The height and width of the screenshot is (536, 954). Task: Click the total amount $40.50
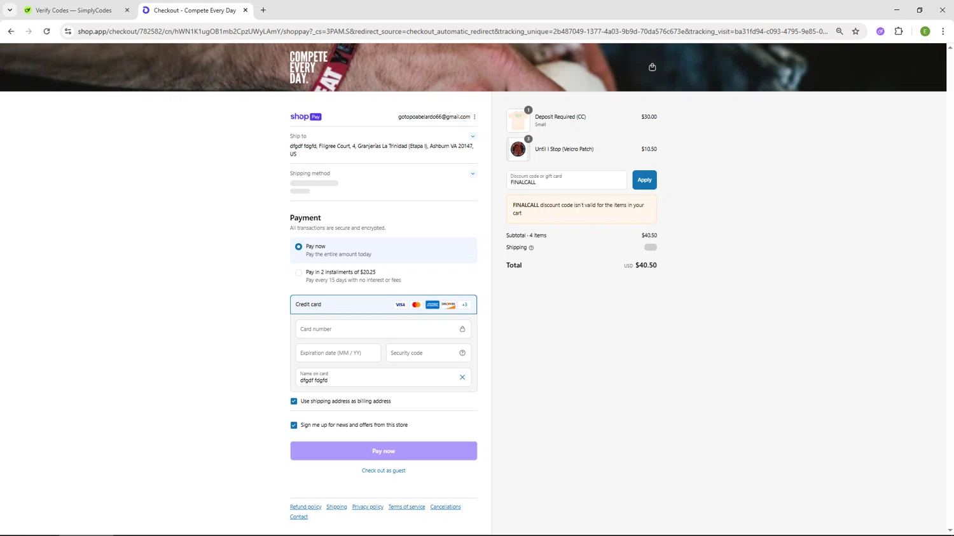pyautogui.click(x=646, y=265)
